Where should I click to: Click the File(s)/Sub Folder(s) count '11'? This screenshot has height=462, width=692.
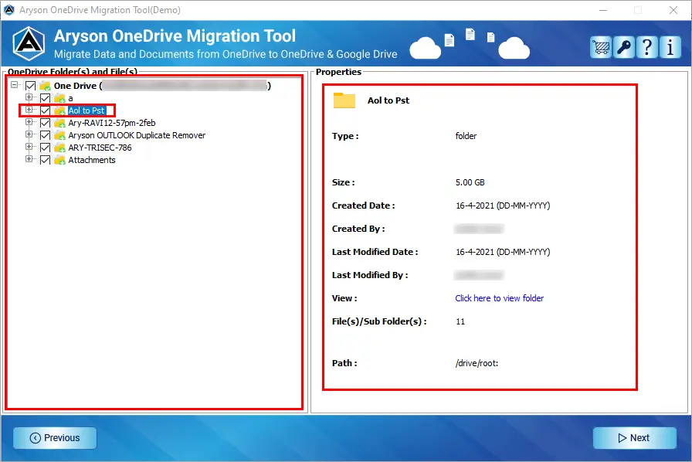click(x=460, y=321)
